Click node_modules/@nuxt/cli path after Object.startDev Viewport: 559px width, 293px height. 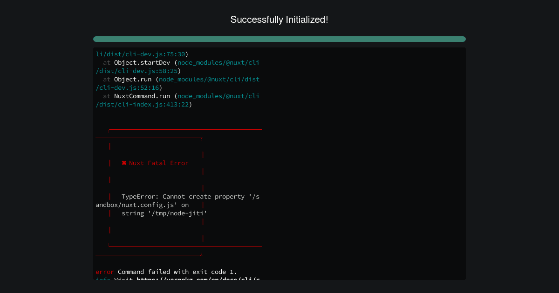click(x=218, y=63)
